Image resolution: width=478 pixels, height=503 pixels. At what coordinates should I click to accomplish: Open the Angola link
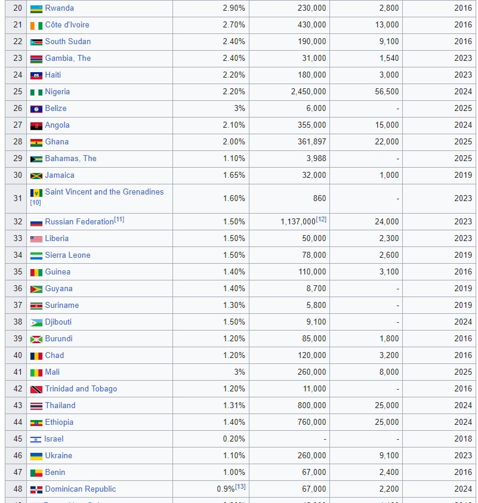pyautogui.click(x=57, y=125)
